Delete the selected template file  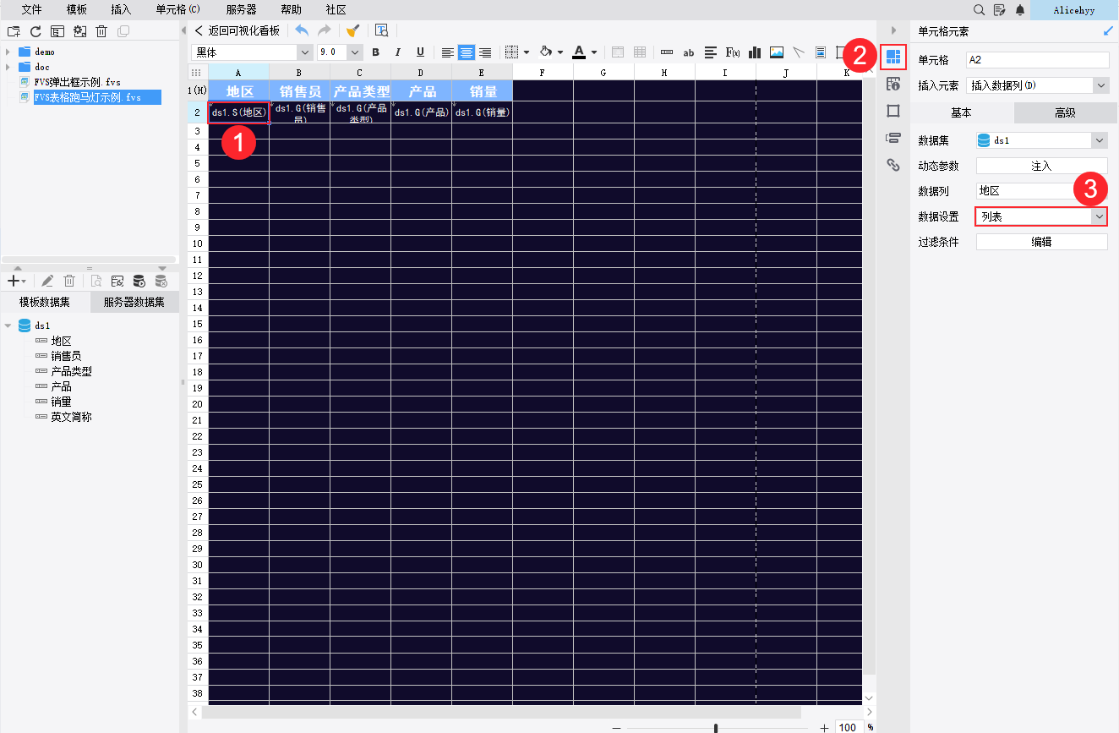[x=101, y=31]
